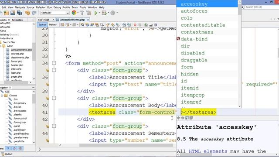The image size is (279, 157).
Task: Collapse the Classes node in Navigator
Action: tap(2, 96)
